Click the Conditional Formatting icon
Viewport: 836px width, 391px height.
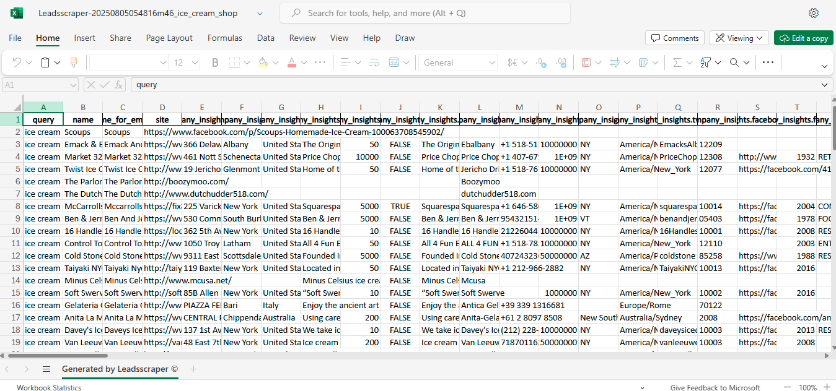click(x=586, y=62)
